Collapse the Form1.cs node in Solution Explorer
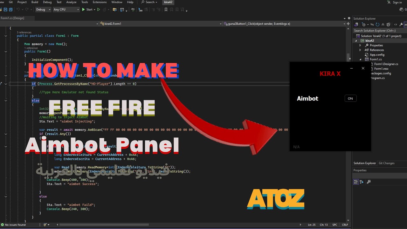Screen dimensions: 407x229 tap(360, 59)
